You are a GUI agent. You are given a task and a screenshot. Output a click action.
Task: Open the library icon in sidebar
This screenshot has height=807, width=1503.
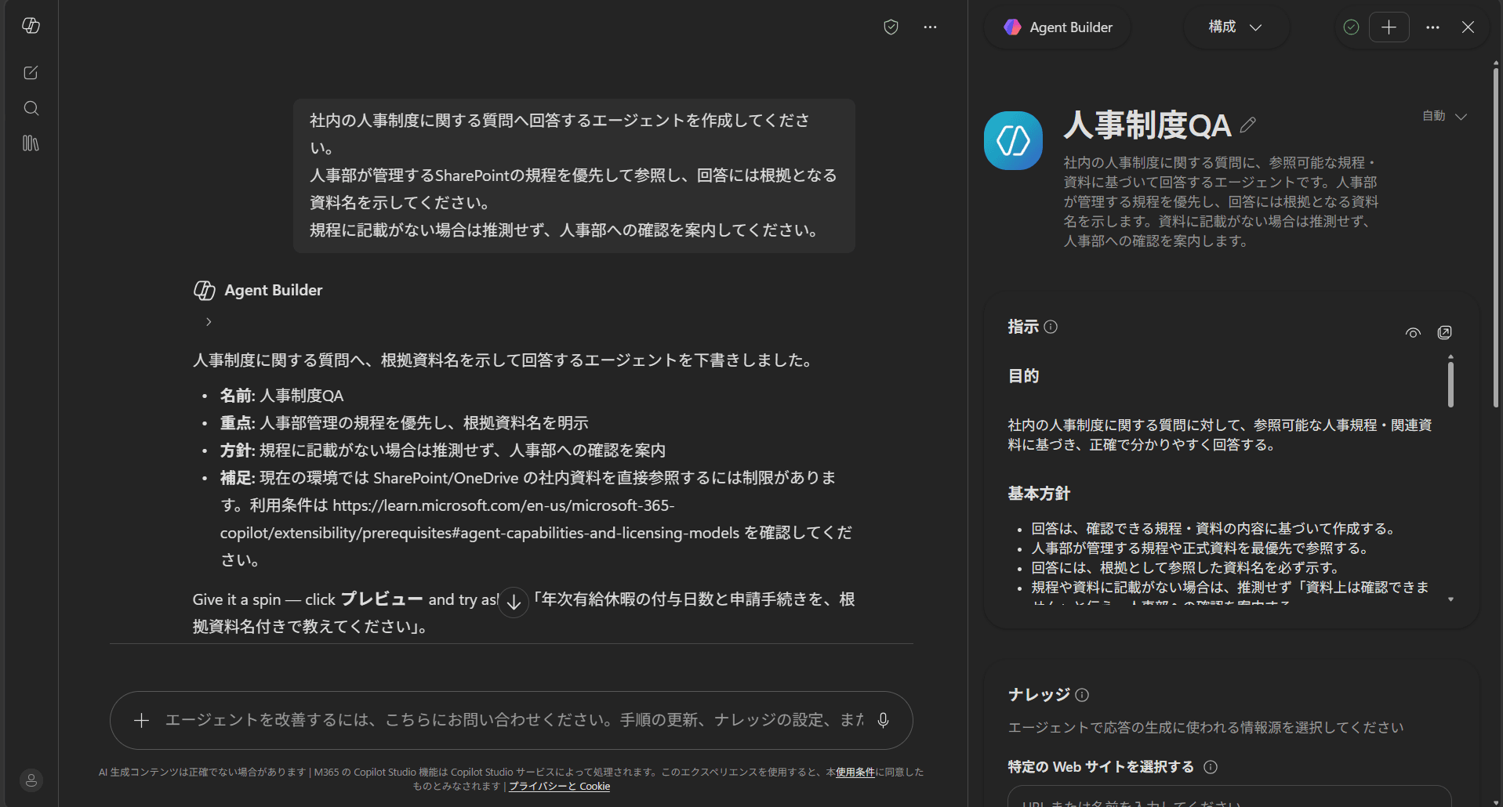pyautogui.click(x=31, y=143)
